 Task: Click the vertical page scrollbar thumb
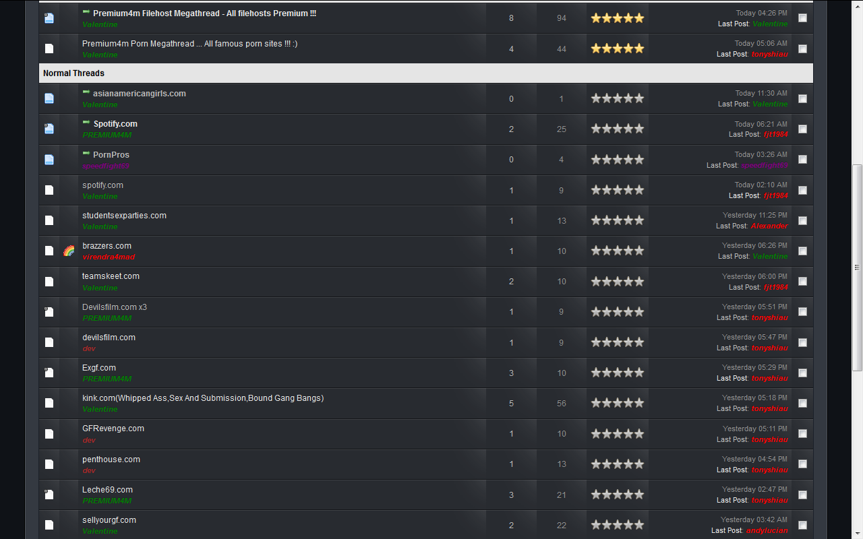click(x=857, y=268)
